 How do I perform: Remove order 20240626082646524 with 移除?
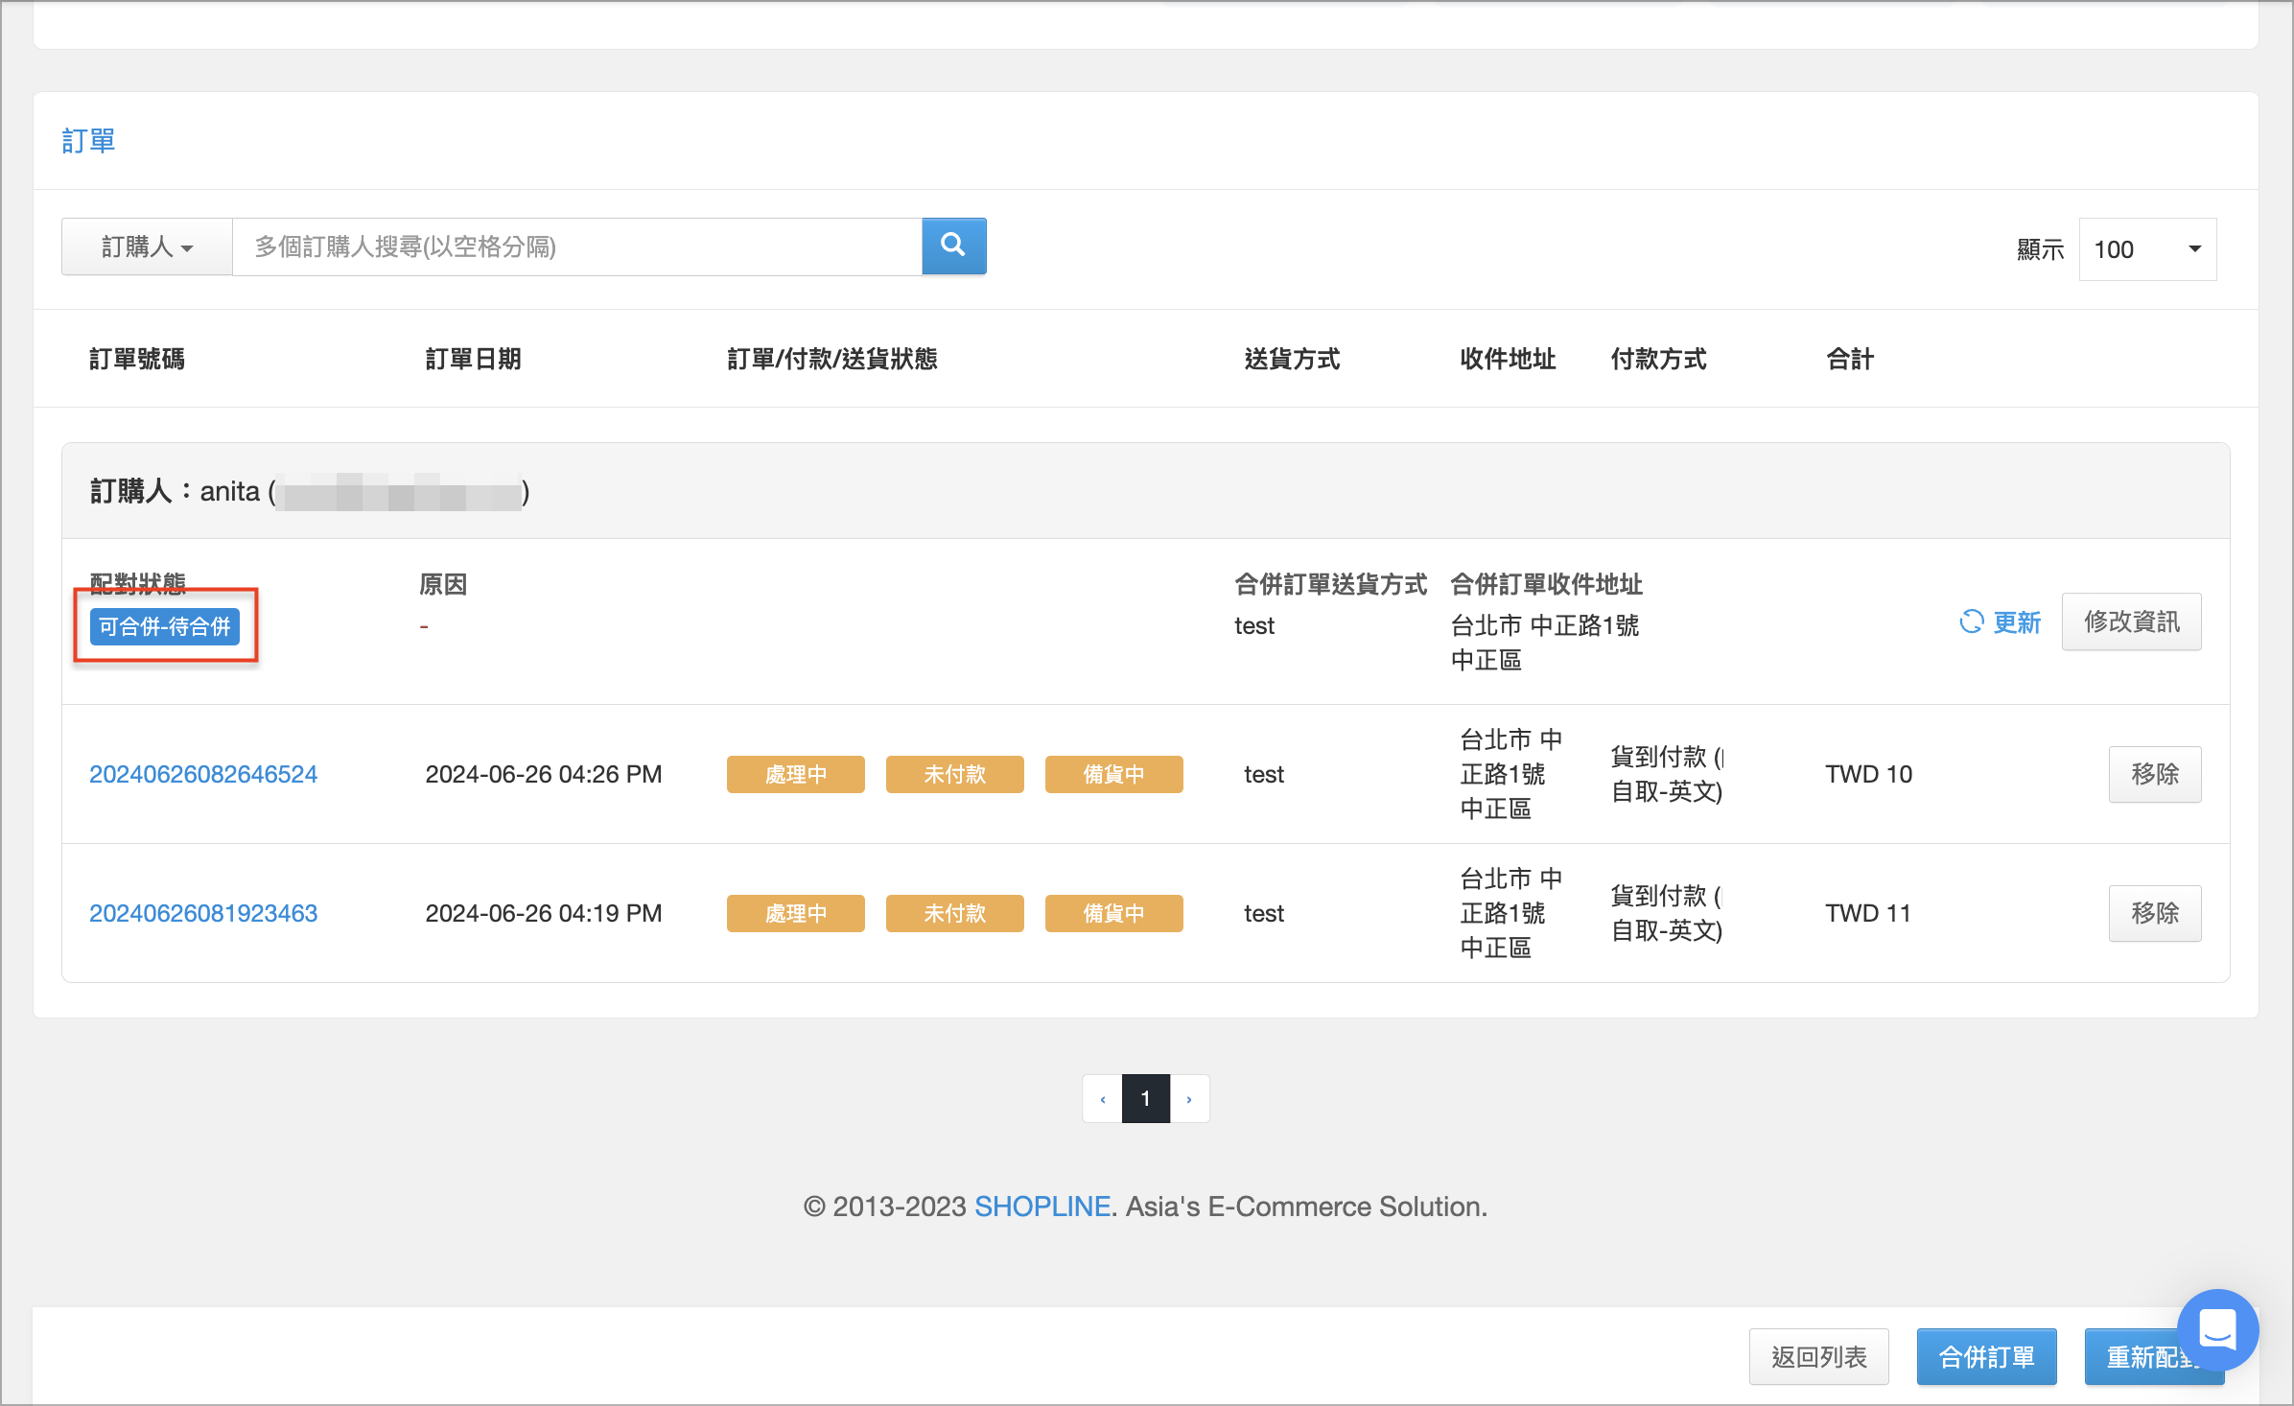(2155, 774)
